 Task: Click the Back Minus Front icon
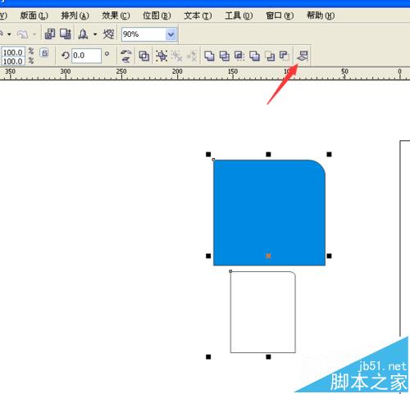point(285,56)
